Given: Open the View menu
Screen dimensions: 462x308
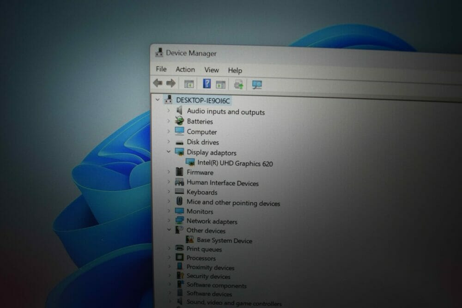Looking at the screenshot, I should click(x=212, y=70).
